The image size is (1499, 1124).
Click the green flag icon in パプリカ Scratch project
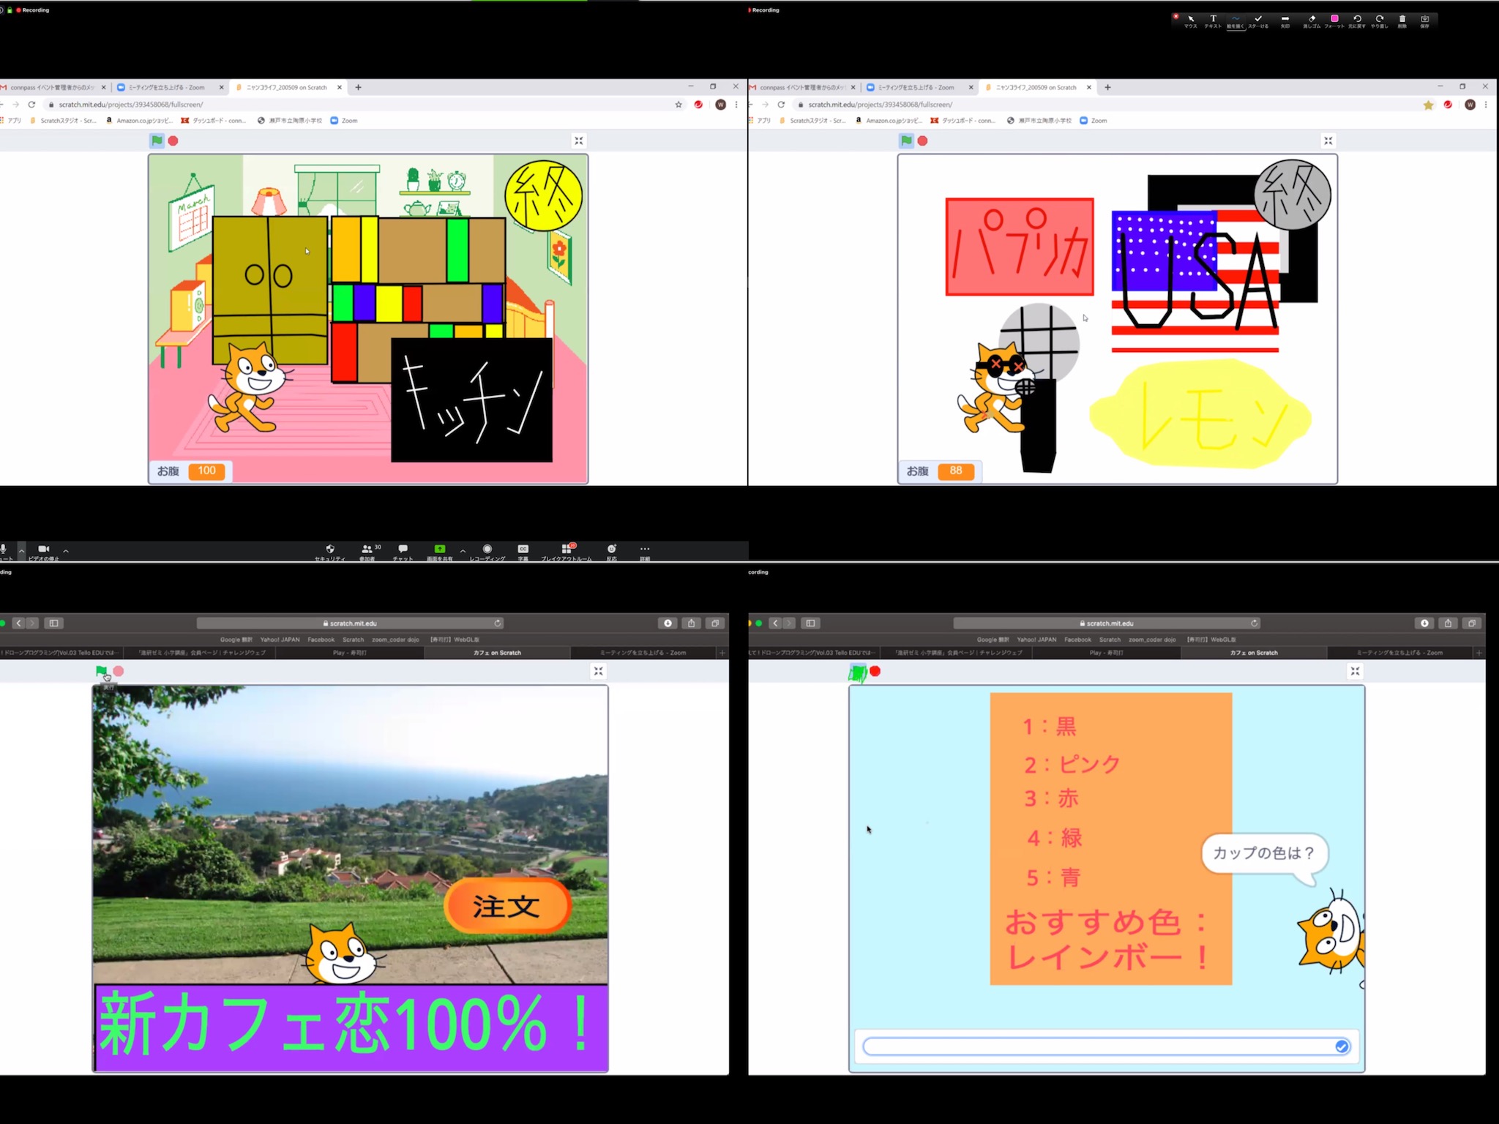906,142
